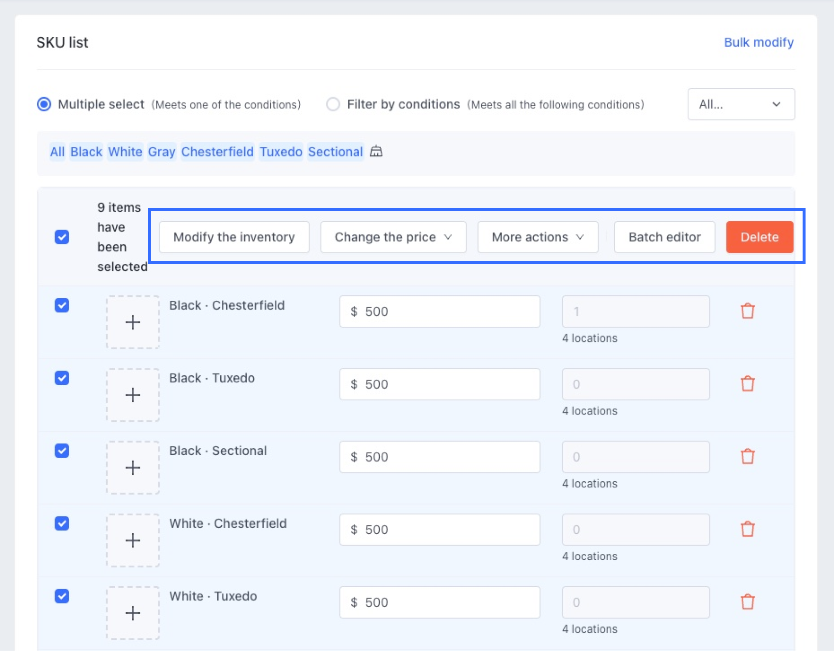This screenshot has width=834, height=651.
Task: Click 4 locations under Black · Chesterfield
Action: coord(590,338)
